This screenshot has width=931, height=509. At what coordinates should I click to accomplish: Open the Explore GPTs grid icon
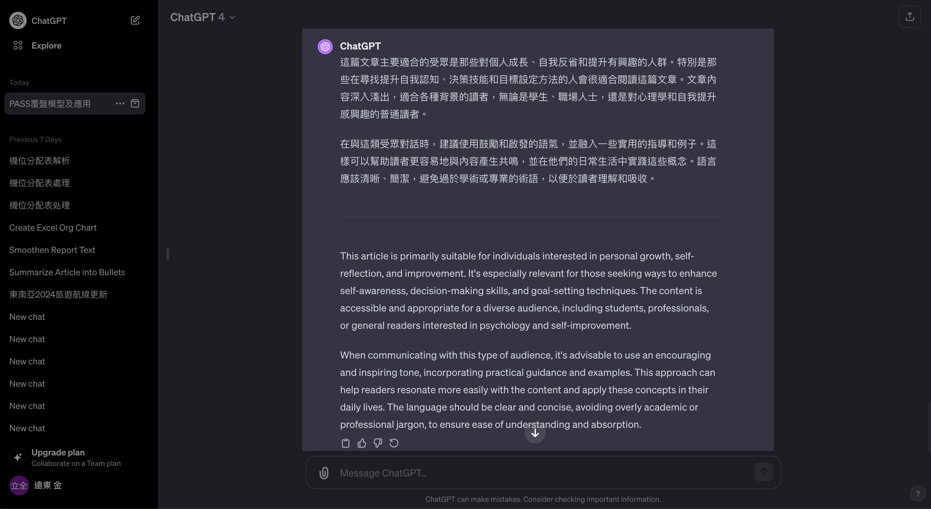click(x=18, y=46)
